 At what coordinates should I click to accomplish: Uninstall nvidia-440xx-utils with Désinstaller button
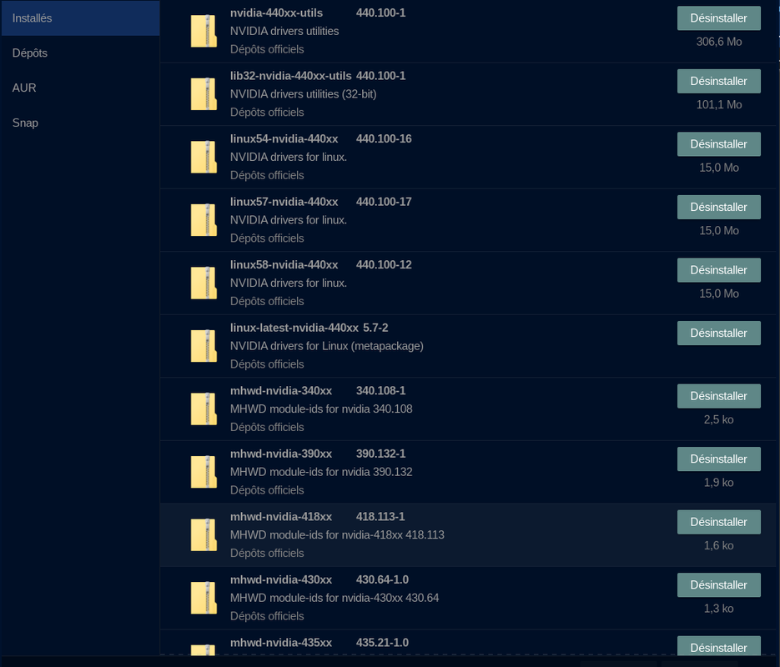pos(719,18)
